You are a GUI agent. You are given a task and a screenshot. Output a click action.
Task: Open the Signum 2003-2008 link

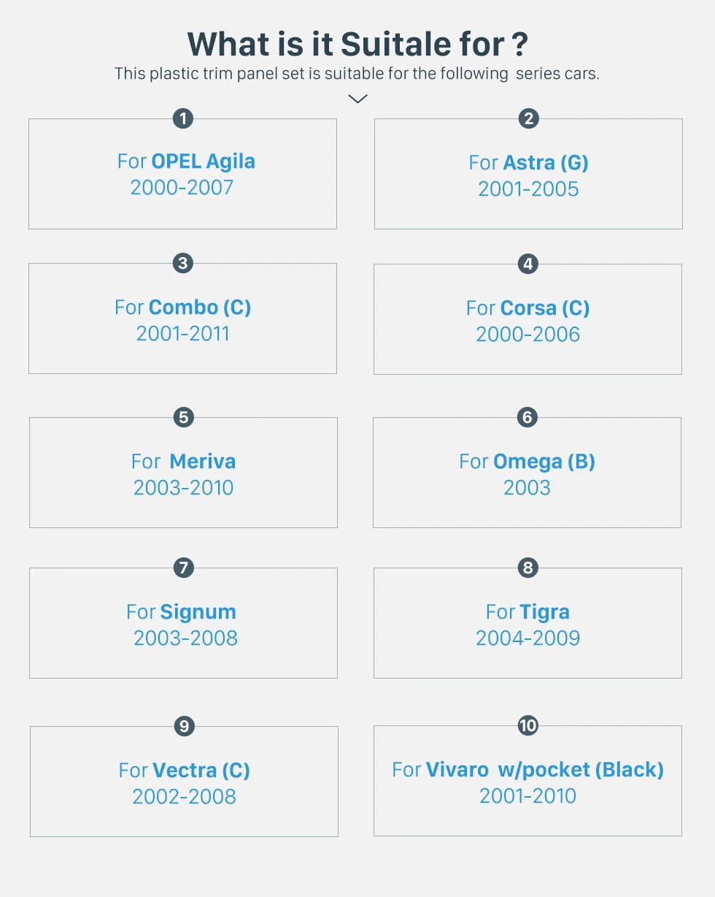point(183,624)
